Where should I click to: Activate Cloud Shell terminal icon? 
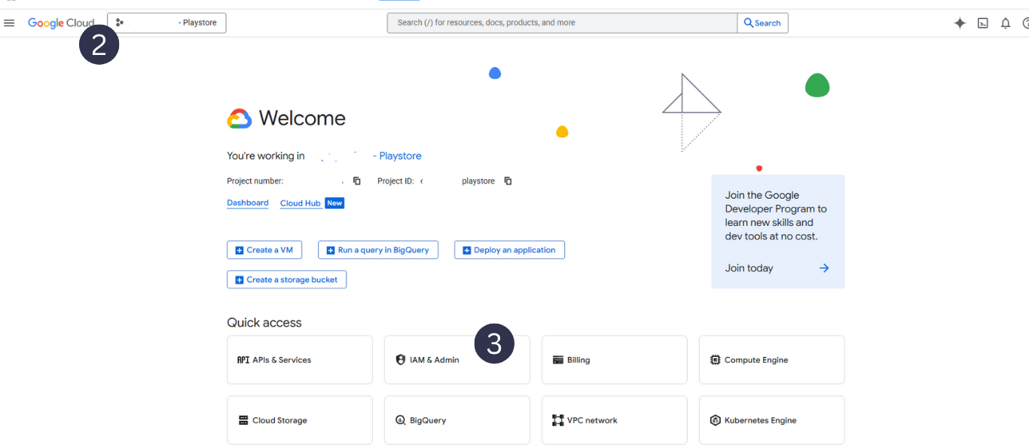coord(982,23)
